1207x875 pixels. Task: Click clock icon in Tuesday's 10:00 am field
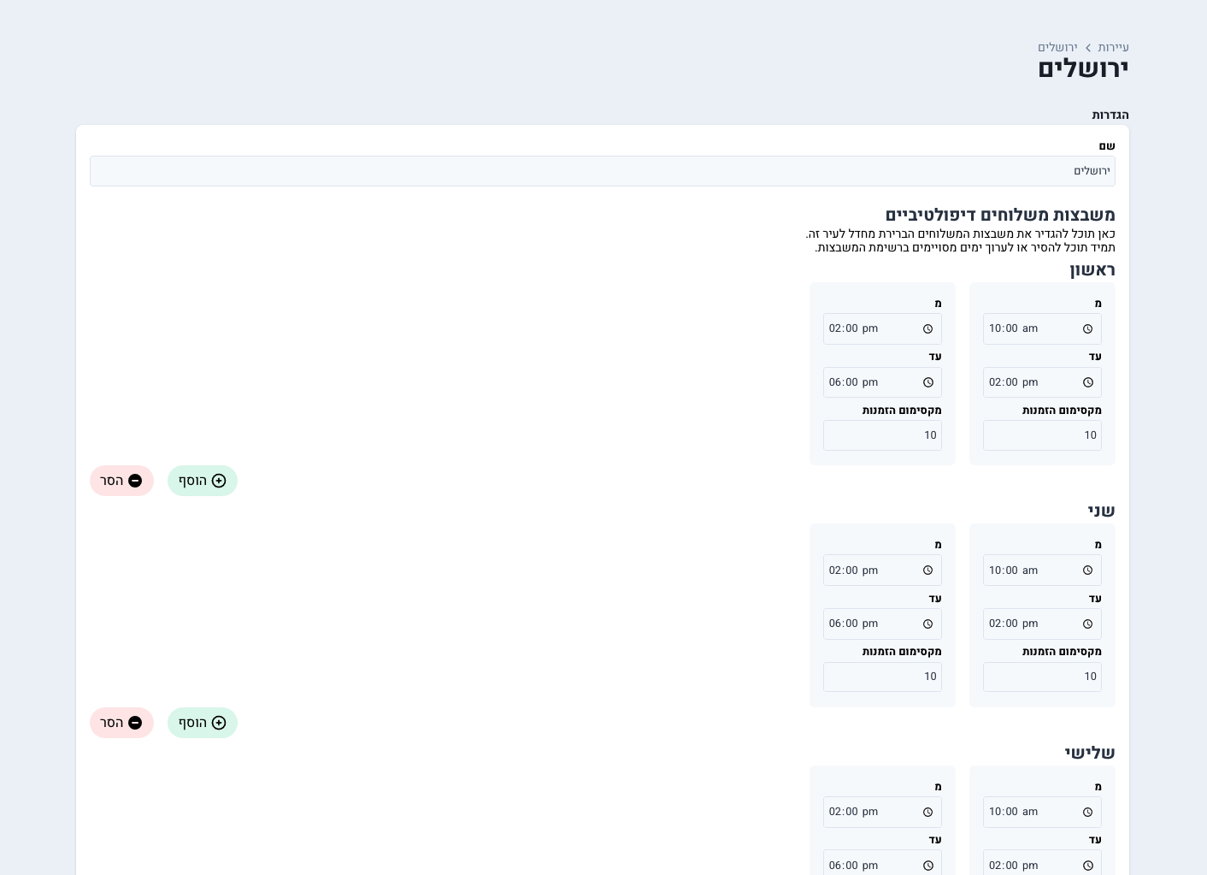[x=1087, y=813]
